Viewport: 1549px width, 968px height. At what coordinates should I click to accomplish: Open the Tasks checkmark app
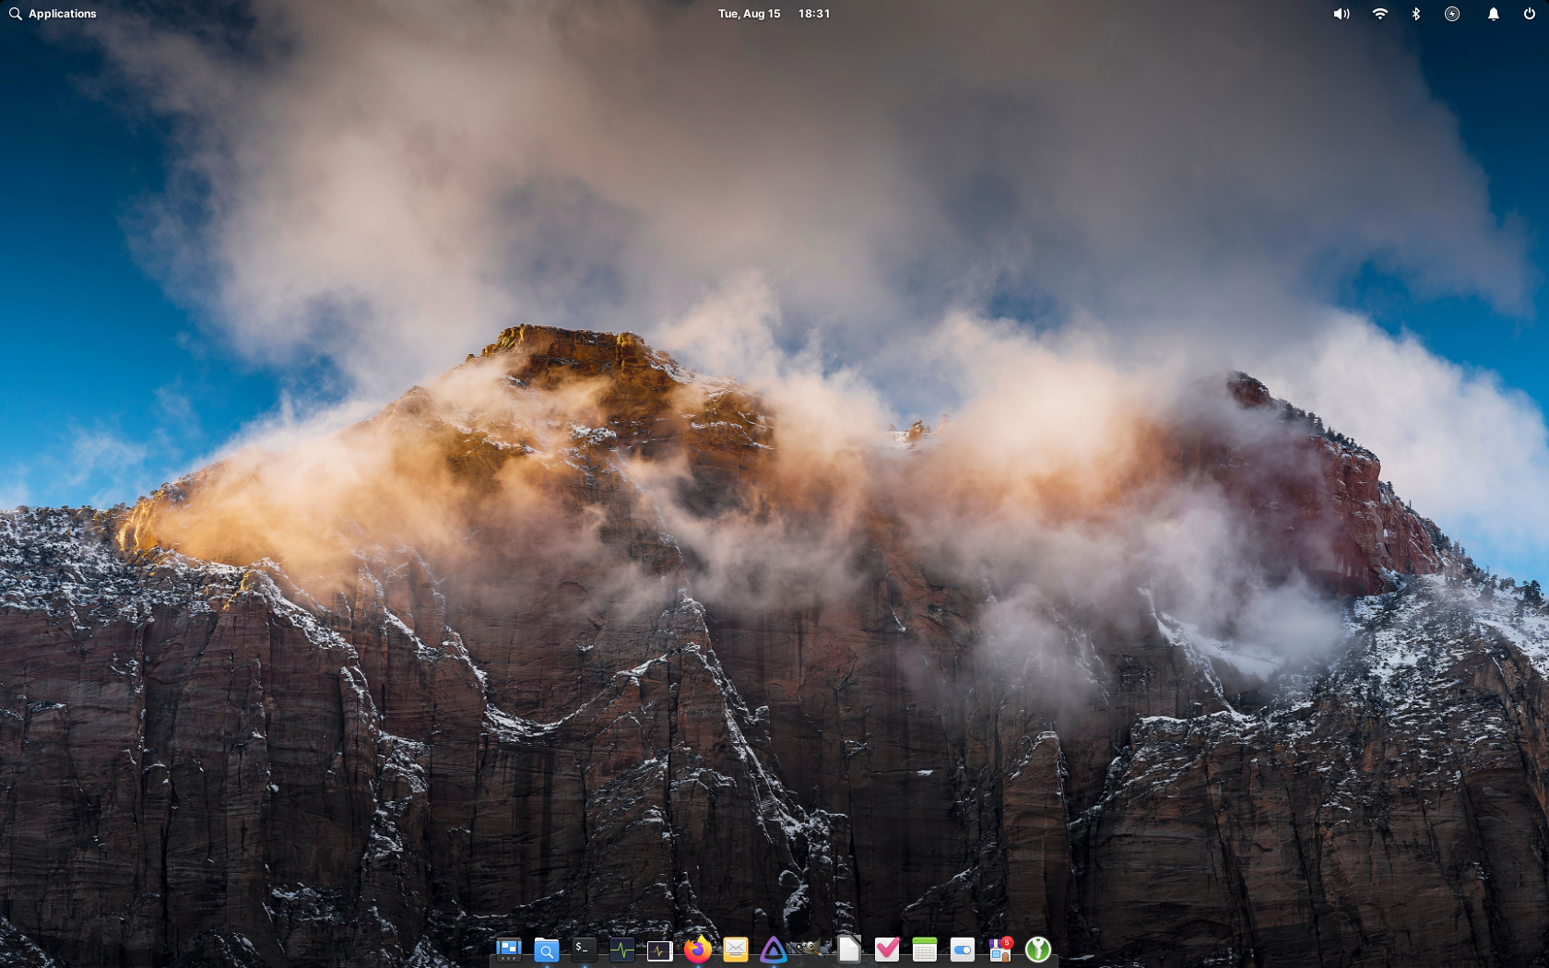[886, 950]
